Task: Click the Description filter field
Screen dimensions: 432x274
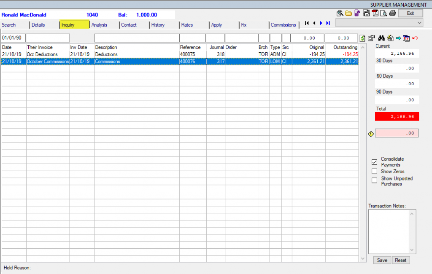Action: coord(137,38)
